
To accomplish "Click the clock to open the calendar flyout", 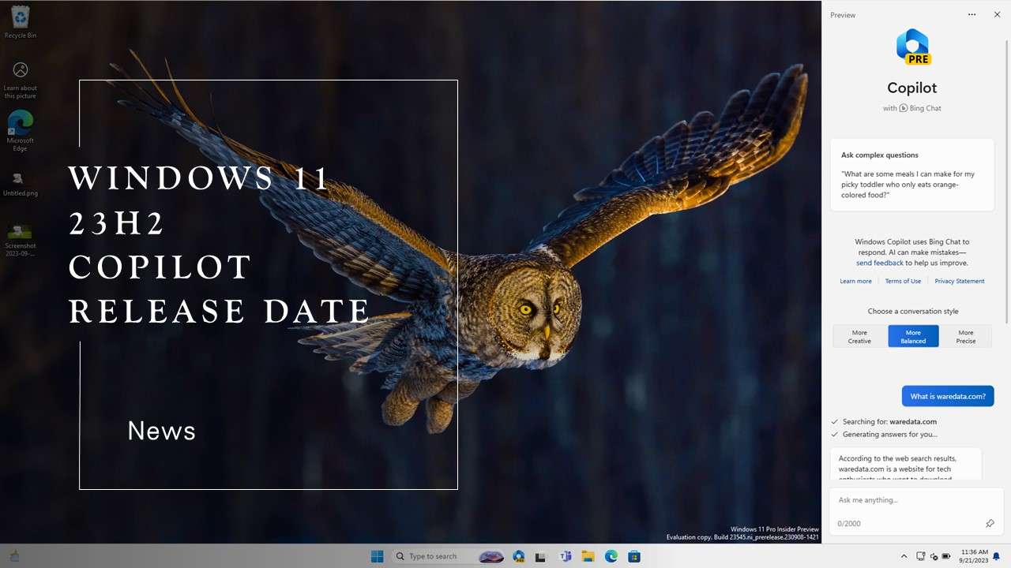I will [x=973, y=555].
